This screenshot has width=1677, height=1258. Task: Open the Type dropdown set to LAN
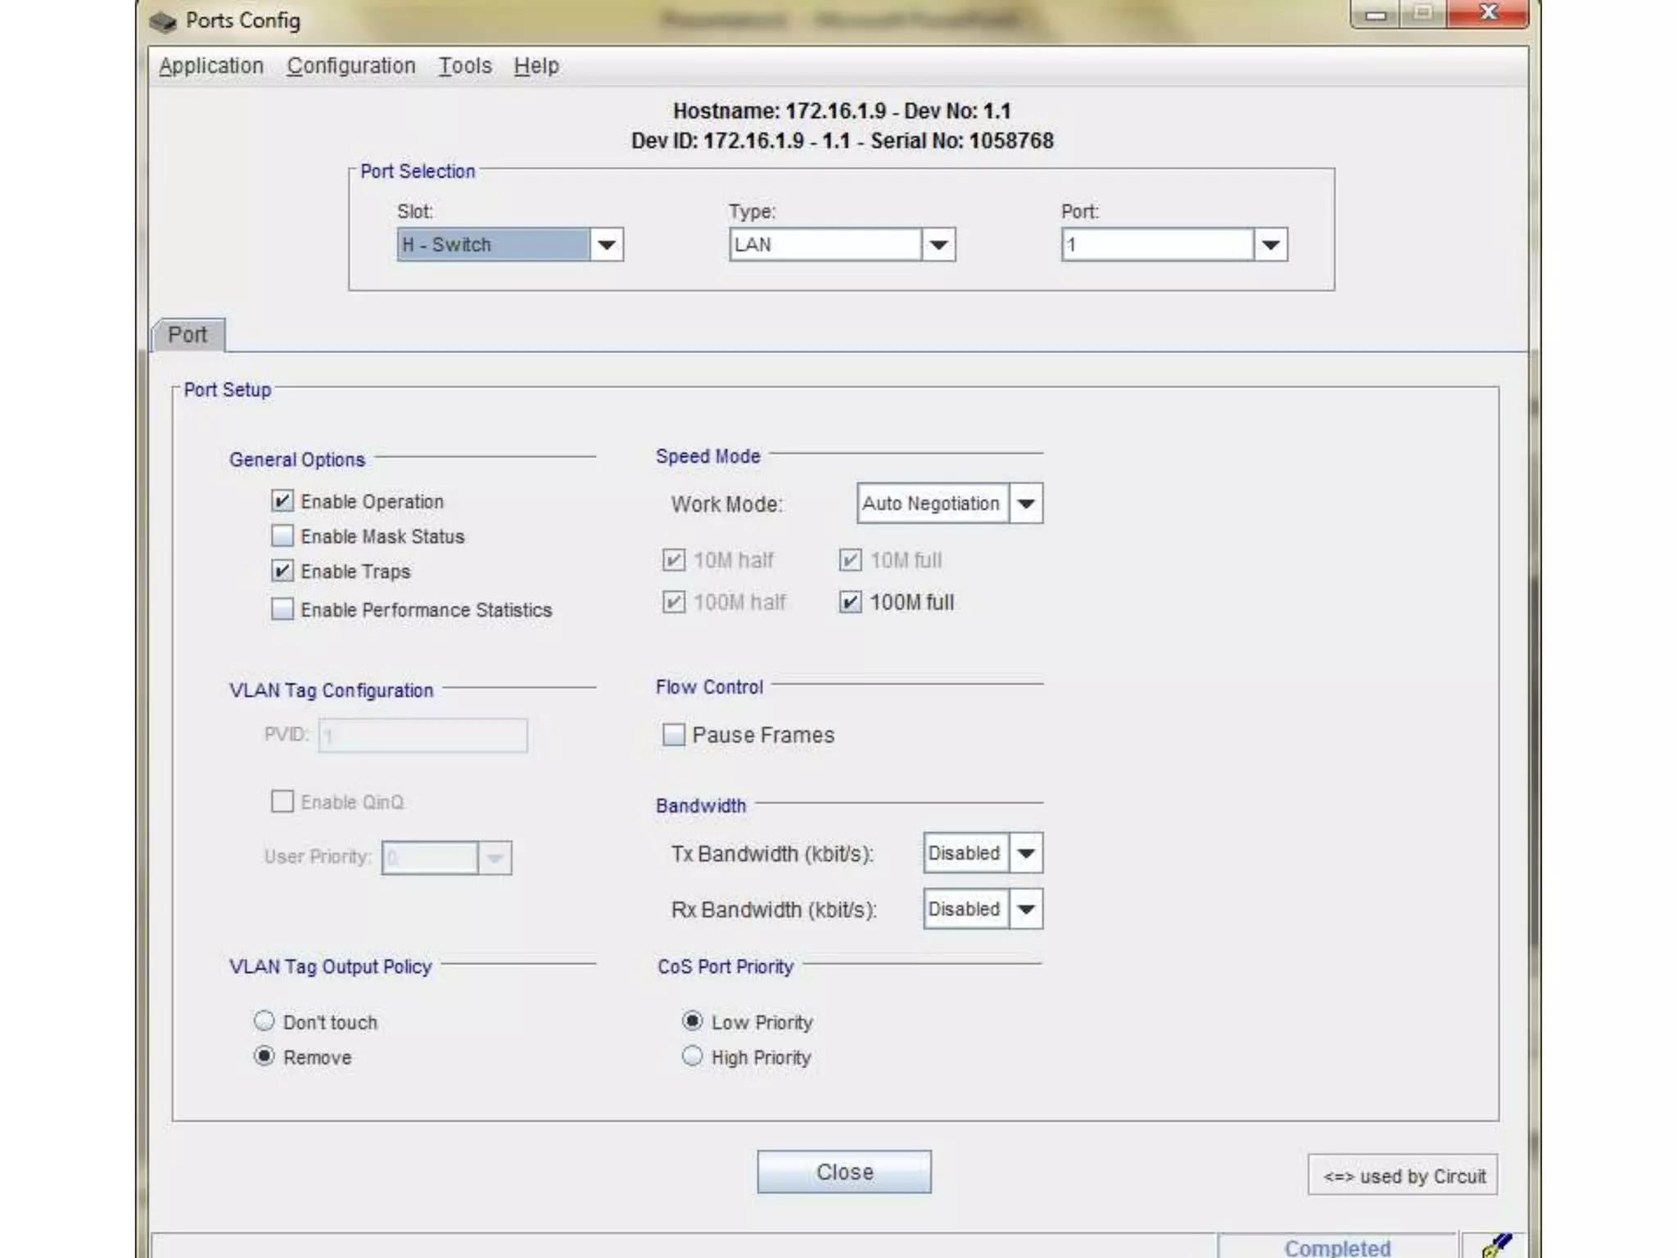click(x=938, y=245)
